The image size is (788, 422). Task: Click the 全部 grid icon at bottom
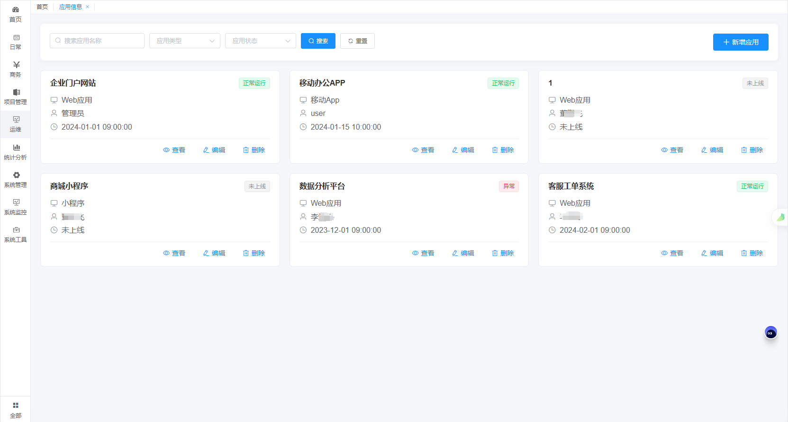point(15,410)
